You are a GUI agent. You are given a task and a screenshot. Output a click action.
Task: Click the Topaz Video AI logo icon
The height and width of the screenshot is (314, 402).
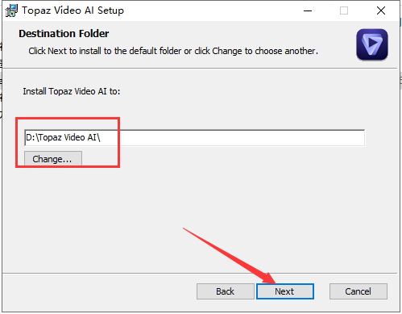point(372,44)
